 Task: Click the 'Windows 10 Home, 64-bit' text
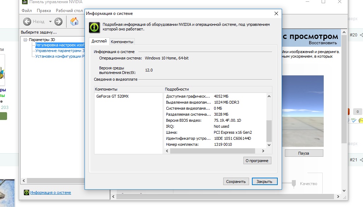click(x=167, y=58)
